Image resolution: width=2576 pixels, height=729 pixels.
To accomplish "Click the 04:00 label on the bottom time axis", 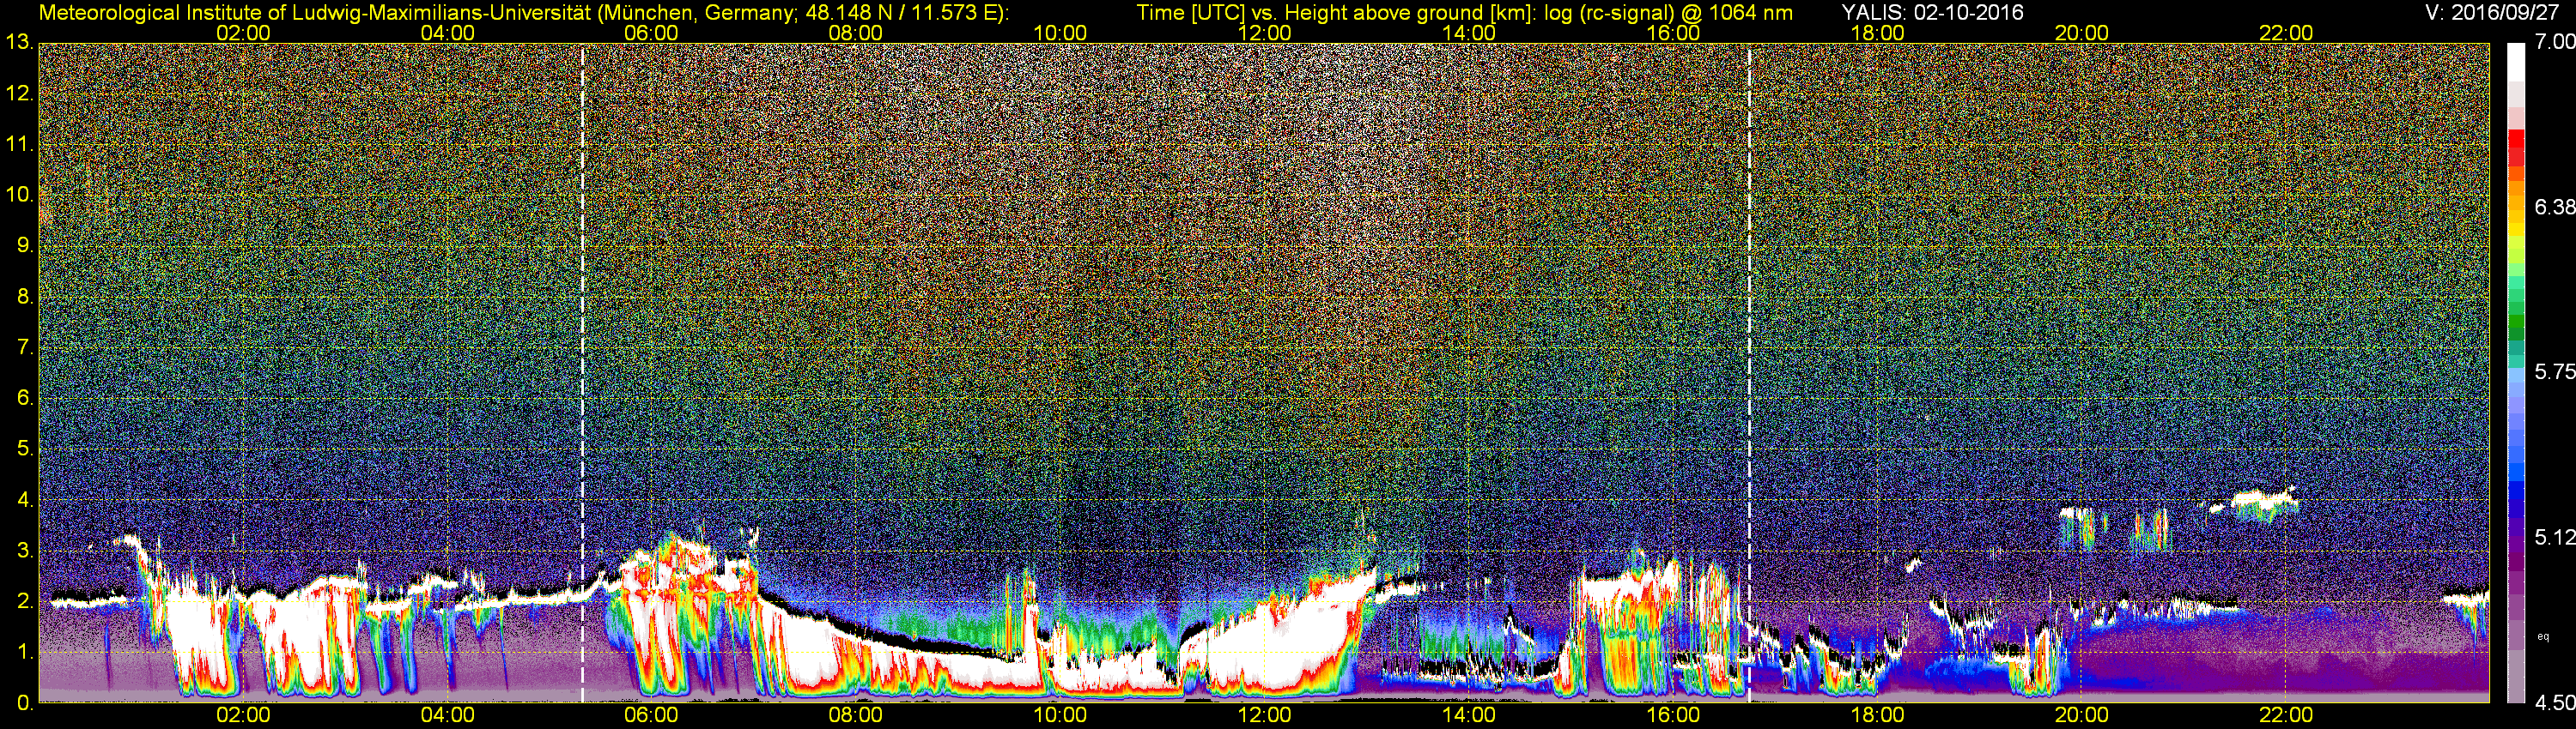I will [447, 716].
